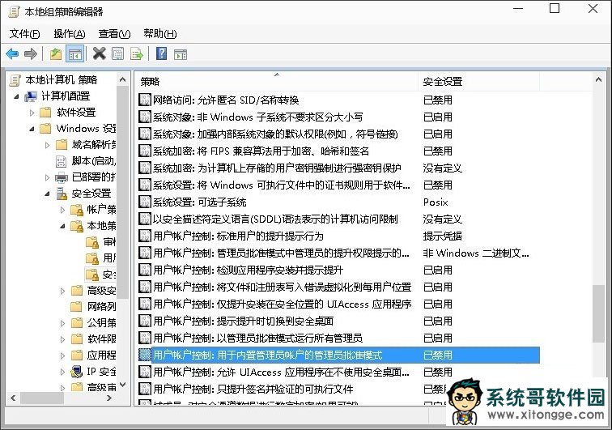The height and width of the screenshot is (430, 612).
Task: Select policy 用户帐户控制: 仅提升安装在安全位置的 UIAccess 应用程序
Action: 283,304
